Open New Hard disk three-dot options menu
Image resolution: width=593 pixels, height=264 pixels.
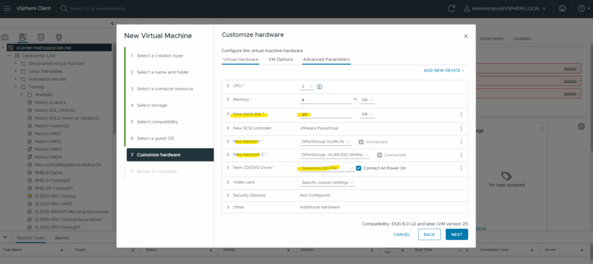coord(461,115)
